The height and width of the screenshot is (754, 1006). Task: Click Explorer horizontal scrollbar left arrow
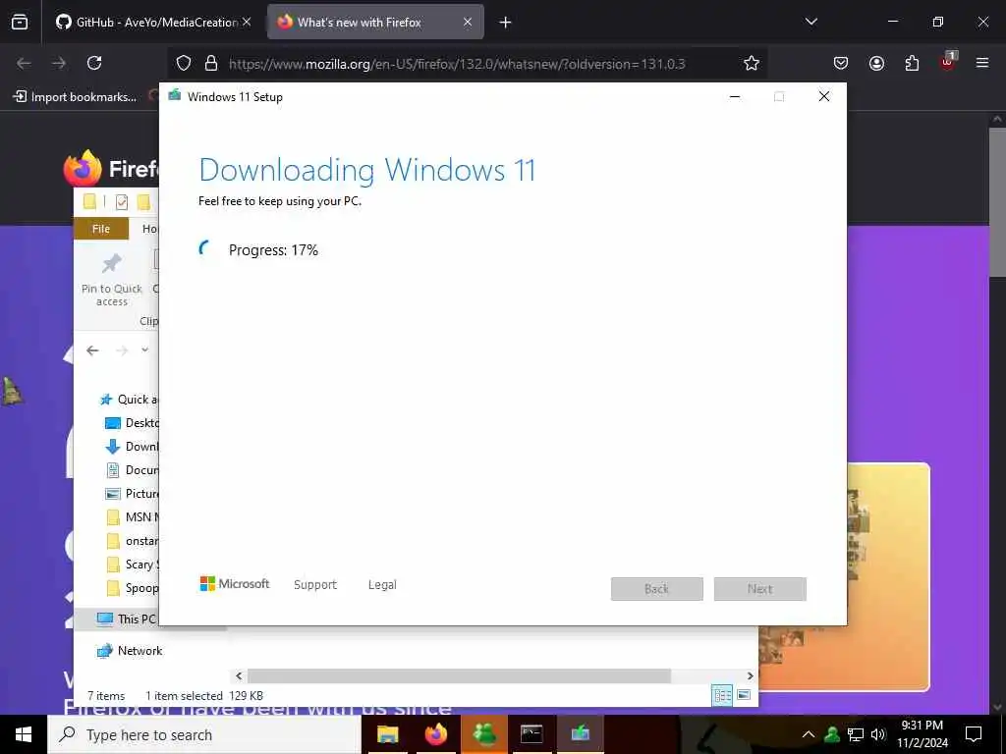[x=239, y=675]
